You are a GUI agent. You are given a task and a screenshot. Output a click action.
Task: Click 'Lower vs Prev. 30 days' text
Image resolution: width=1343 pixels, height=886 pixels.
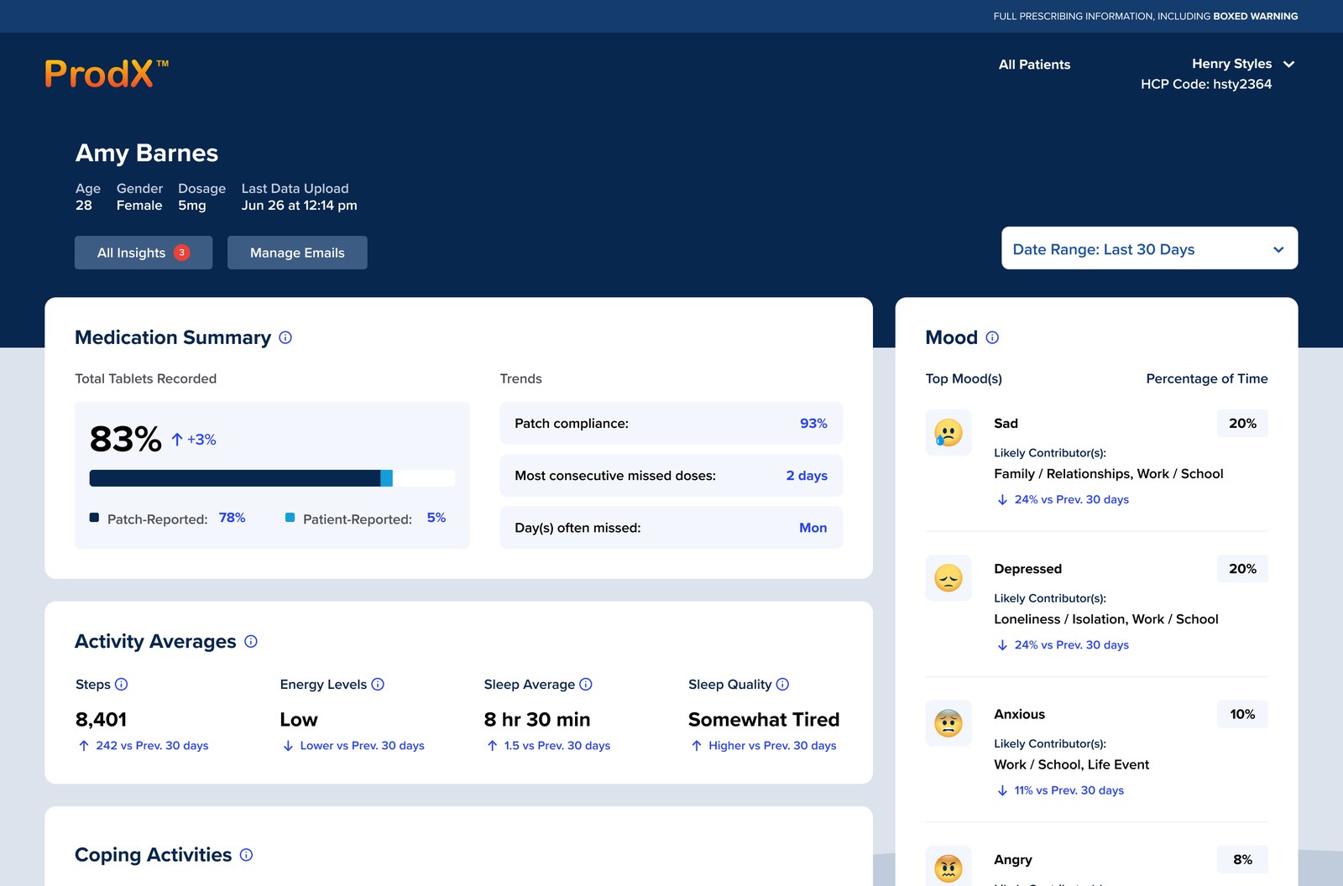[x=362, y=745]
